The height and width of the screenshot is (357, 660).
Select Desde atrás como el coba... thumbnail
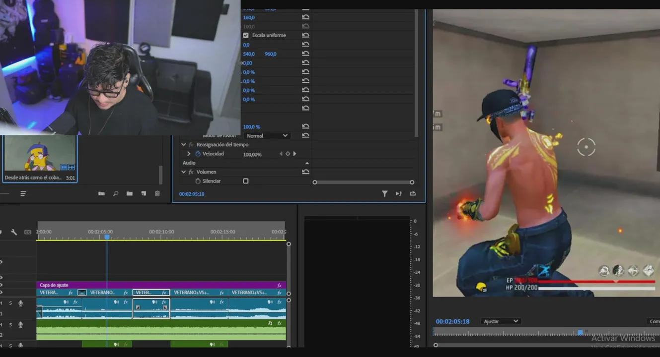[40, 154]
